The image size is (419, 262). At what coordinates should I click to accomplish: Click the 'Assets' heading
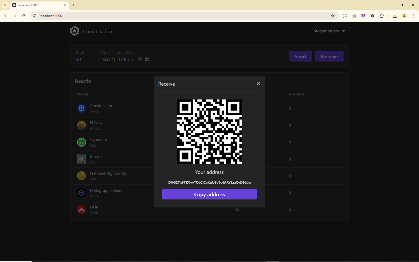pos(82,81)
